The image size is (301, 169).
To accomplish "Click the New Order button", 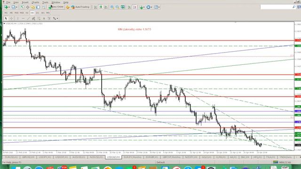I will click(x=56, y=7).
